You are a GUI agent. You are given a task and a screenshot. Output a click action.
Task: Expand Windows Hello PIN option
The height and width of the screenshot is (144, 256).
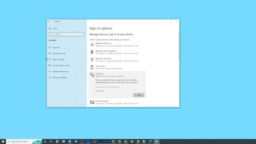pyautogui.click(x=117, y=60)
